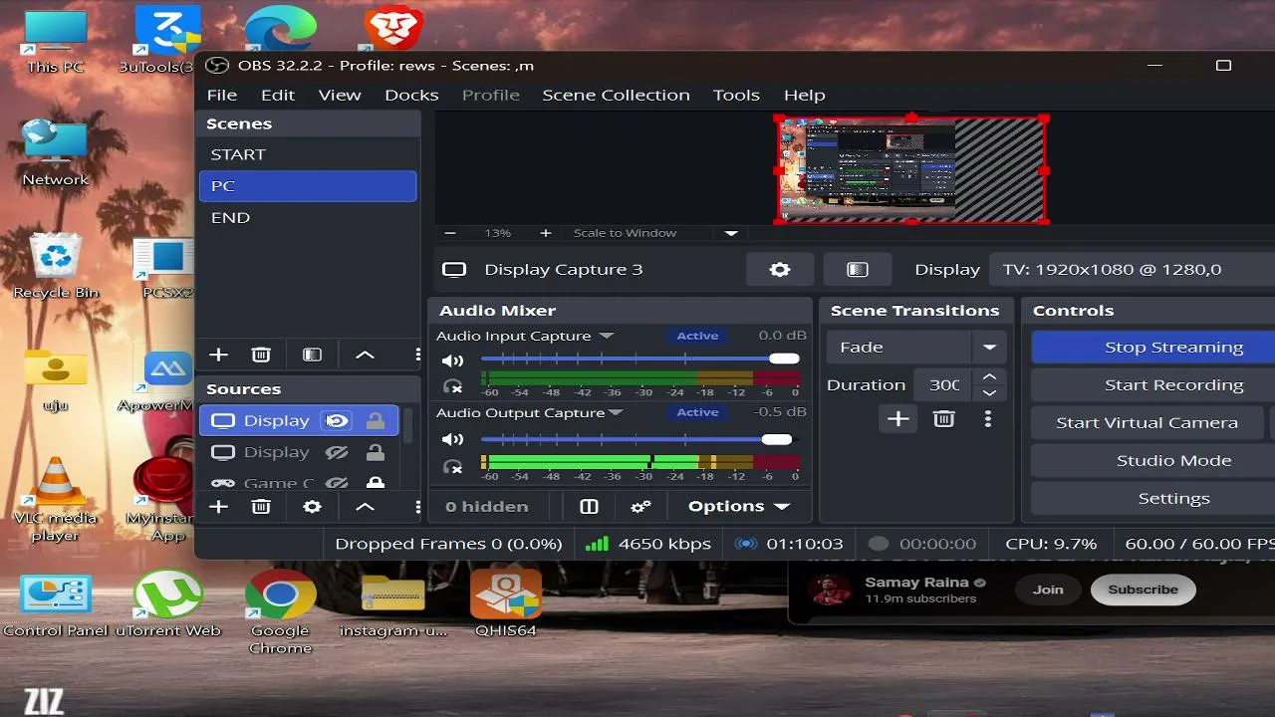The image size is (1275, 717).
Task: Click the Stop Streaming button
Action: point(1153,348)
